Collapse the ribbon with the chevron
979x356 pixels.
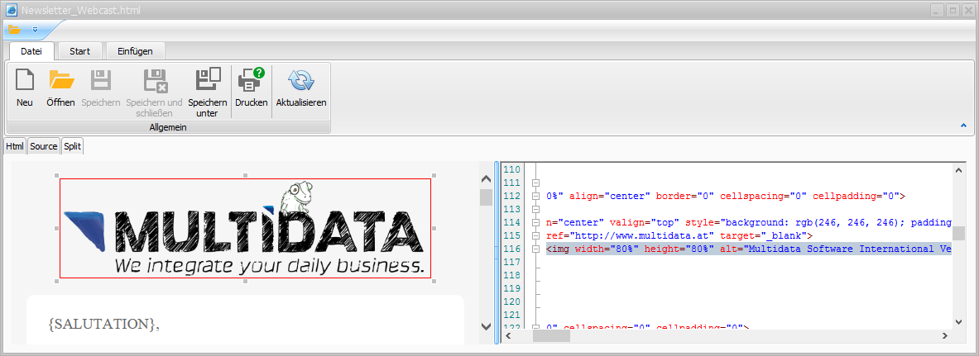(963, 126)
